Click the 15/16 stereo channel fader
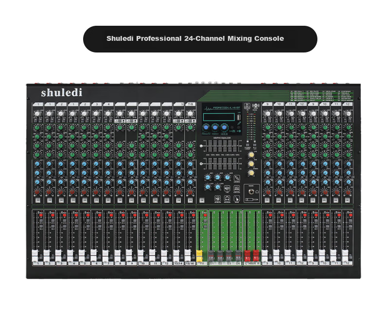This screenshot has width=384, height=330. (x=188, y=256)
